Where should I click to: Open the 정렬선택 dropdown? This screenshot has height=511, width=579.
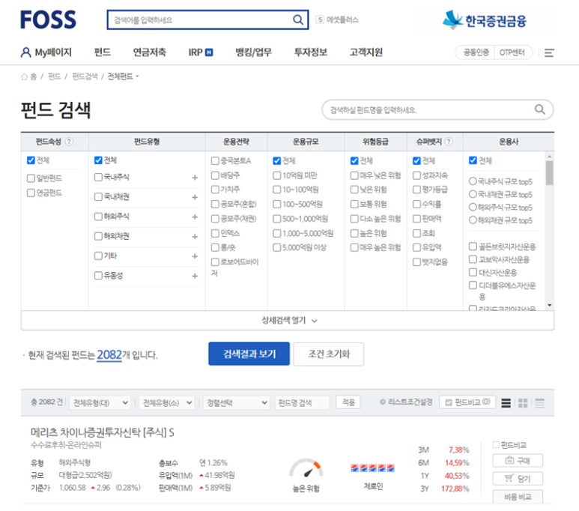click(x=237, y=402)
